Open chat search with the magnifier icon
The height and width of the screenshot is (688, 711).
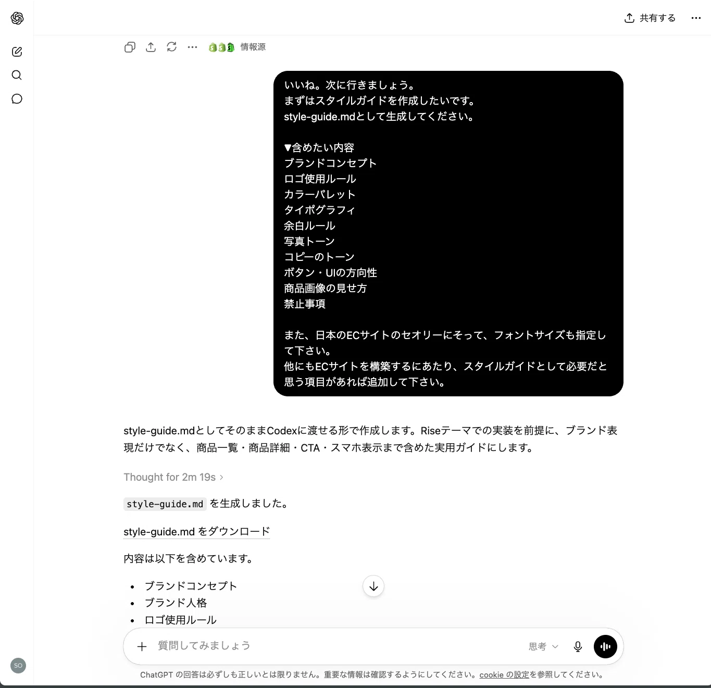pyautogui.click(x=17, y=75)
